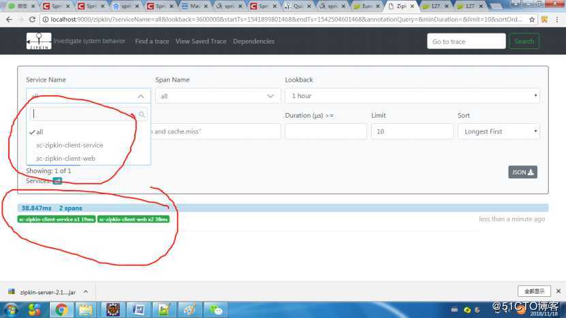Click Show All downloads button

[x=534, y=291]
